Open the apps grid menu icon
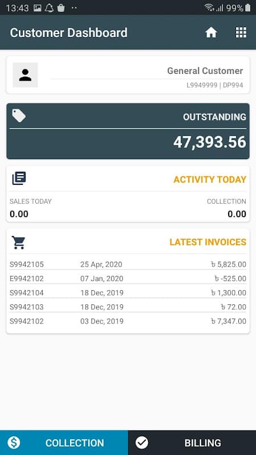The width and height of the screenshot is (256, 455). click(241, 32)
